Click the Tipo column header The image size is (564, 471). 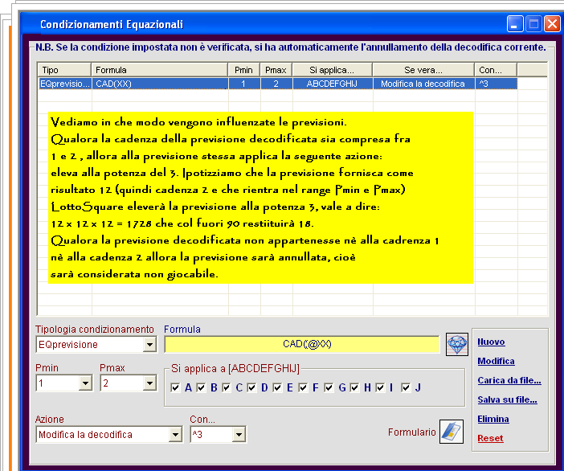(64, 70)
